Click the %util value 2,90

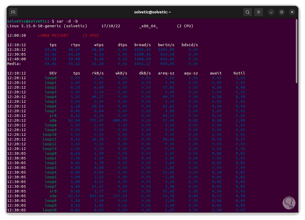click(x=241, y=121)
